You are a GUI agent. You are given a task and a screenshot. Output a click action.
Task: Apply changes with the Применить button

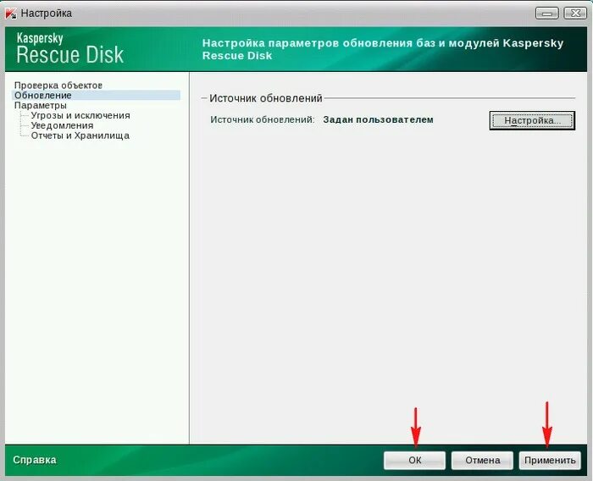coord(550,460)
